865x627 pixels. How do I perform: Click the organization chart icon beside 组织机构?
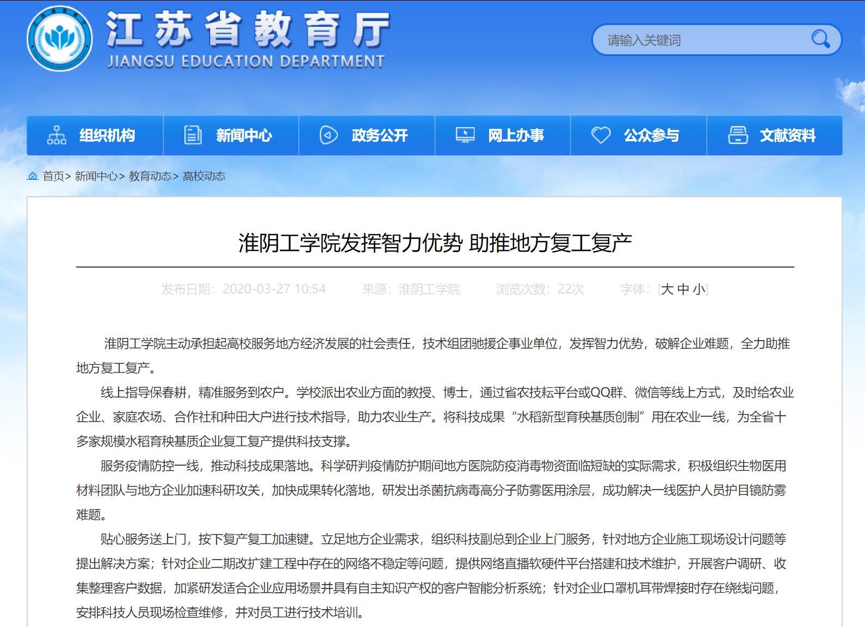tap(57, 135)
